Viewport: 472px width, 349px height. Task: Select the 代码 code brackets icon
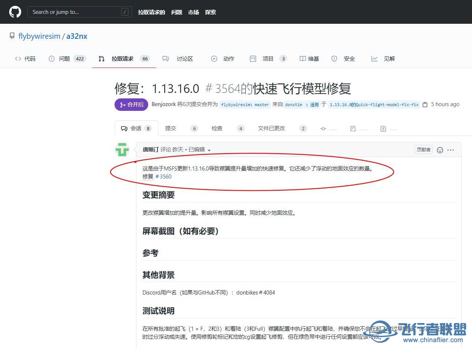(17, 59)
